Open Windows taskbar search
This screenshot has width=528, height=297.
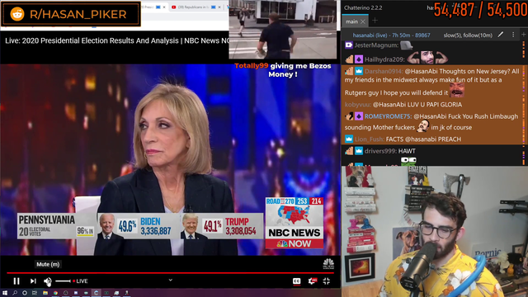[15, 293]
